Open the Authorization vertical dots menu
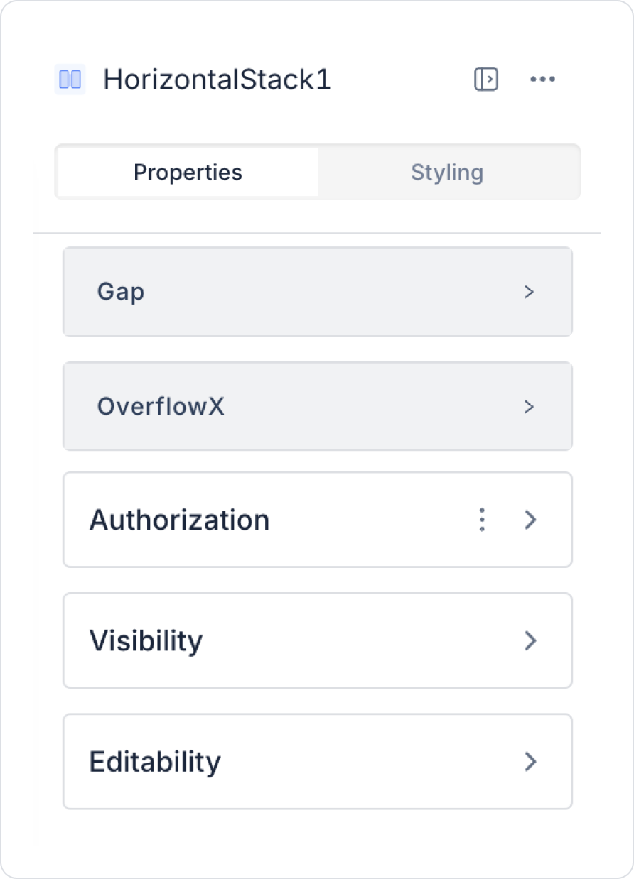Screen dimensions: 634x879 tap(482, 520)
